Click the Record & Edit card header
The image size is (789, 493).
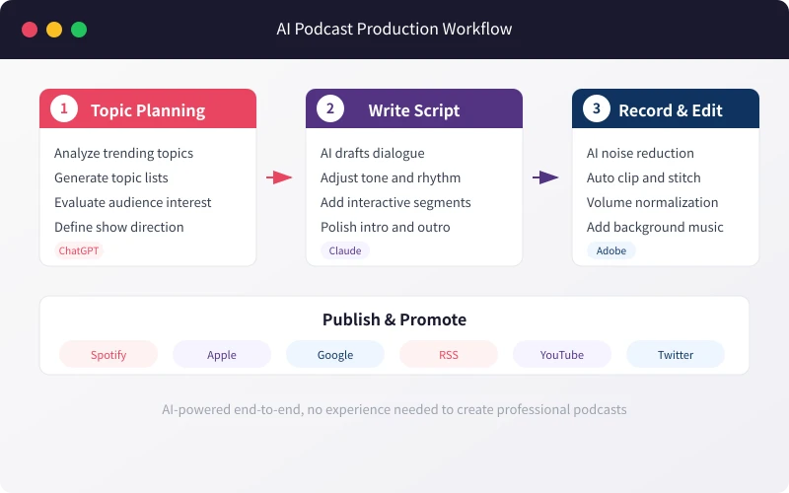coord(665,108)
